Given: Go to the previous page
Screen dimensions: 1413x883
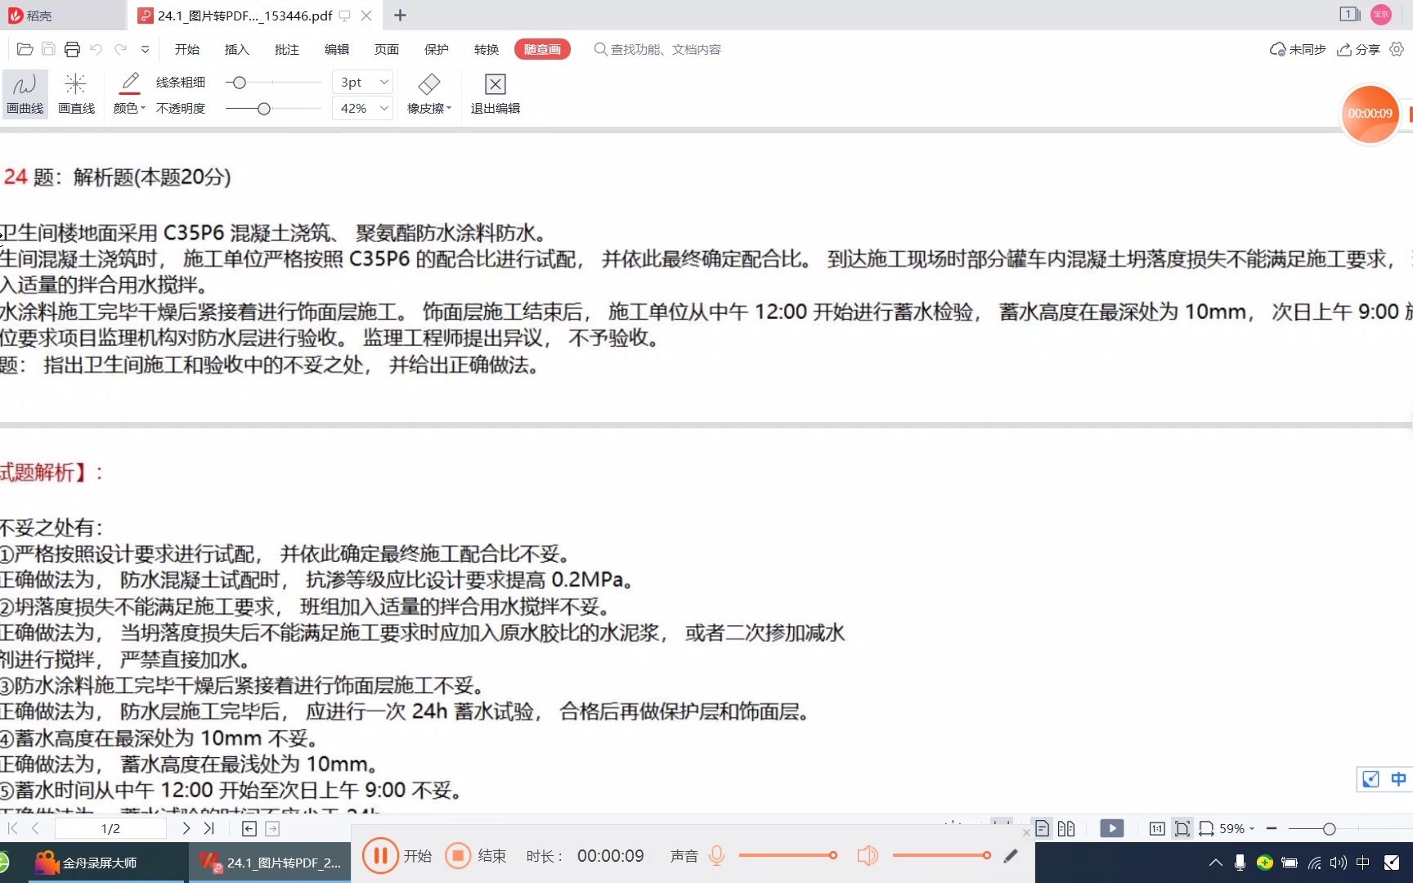Looking at the screenshot, I should [x=35, y=828].
